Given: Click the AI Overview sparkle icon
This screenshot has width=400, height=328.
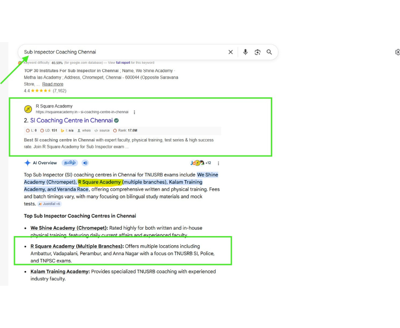Looking at the screenshot, I should (27, 163).
